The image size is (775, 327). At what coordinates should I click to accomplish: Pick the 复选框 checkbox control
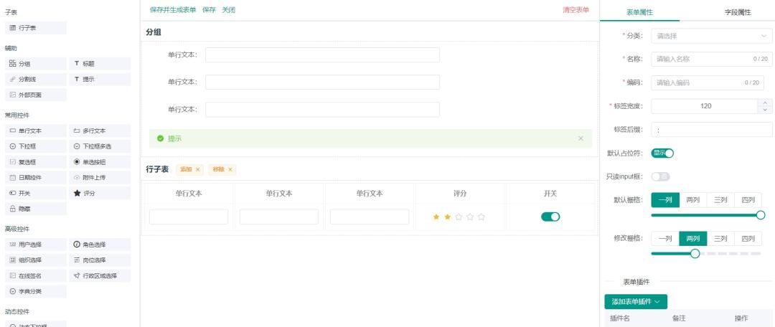[x=36, y=162]
